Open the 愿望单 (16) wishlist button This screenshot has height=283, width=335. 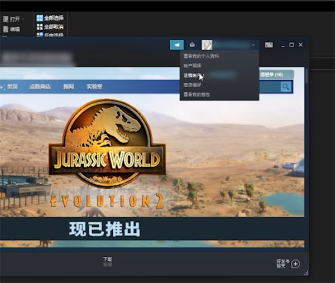pyautogui.click(x=276, y=75)
